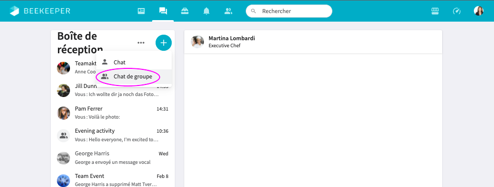Screen dimensions: 494x187
Task: Click 'George a envoyé un message vocal' preview
Action: [x=112, y=162]
